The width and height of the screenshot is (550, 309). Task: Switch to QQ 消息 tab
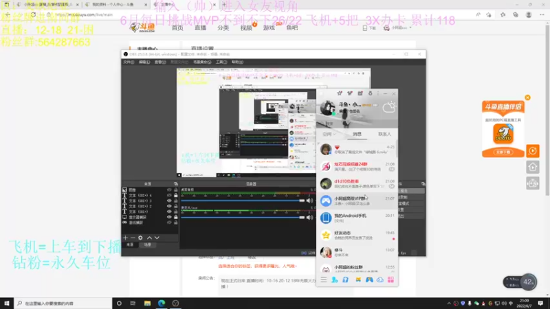click(357, 134)
